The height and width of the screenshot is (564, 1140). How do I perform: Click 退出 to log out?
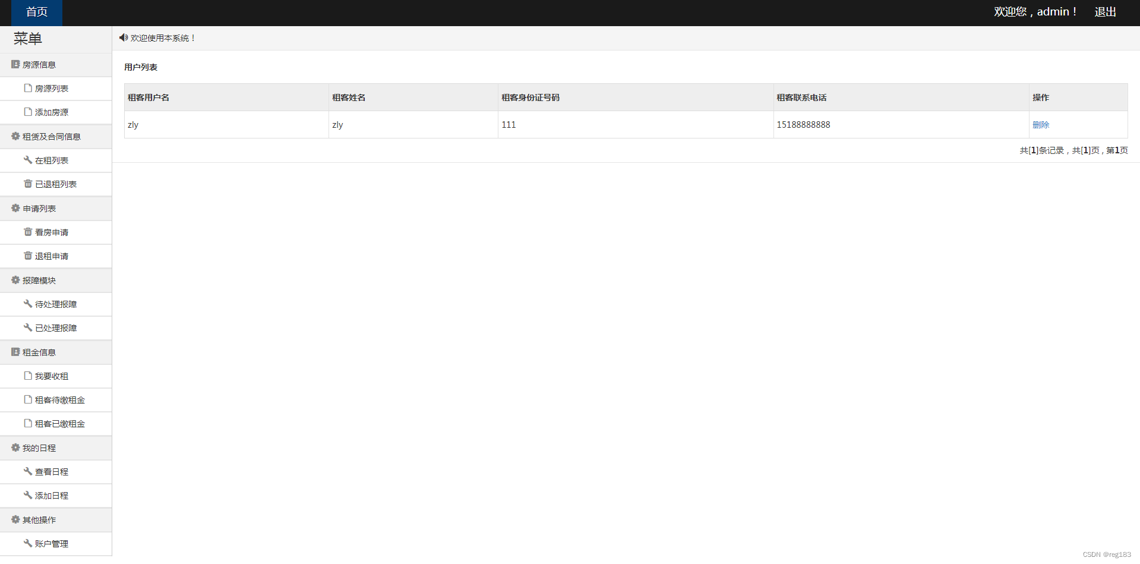click(x=1105, y=12)
